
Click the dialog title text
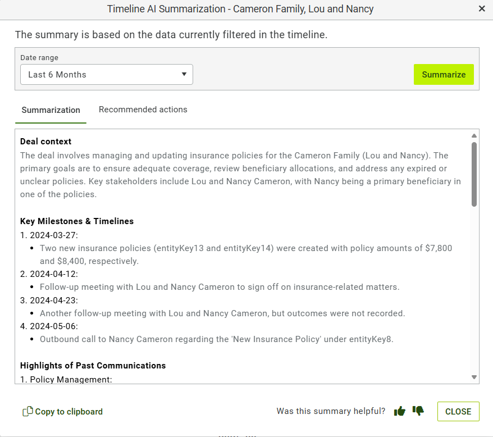tap(240, 9)
